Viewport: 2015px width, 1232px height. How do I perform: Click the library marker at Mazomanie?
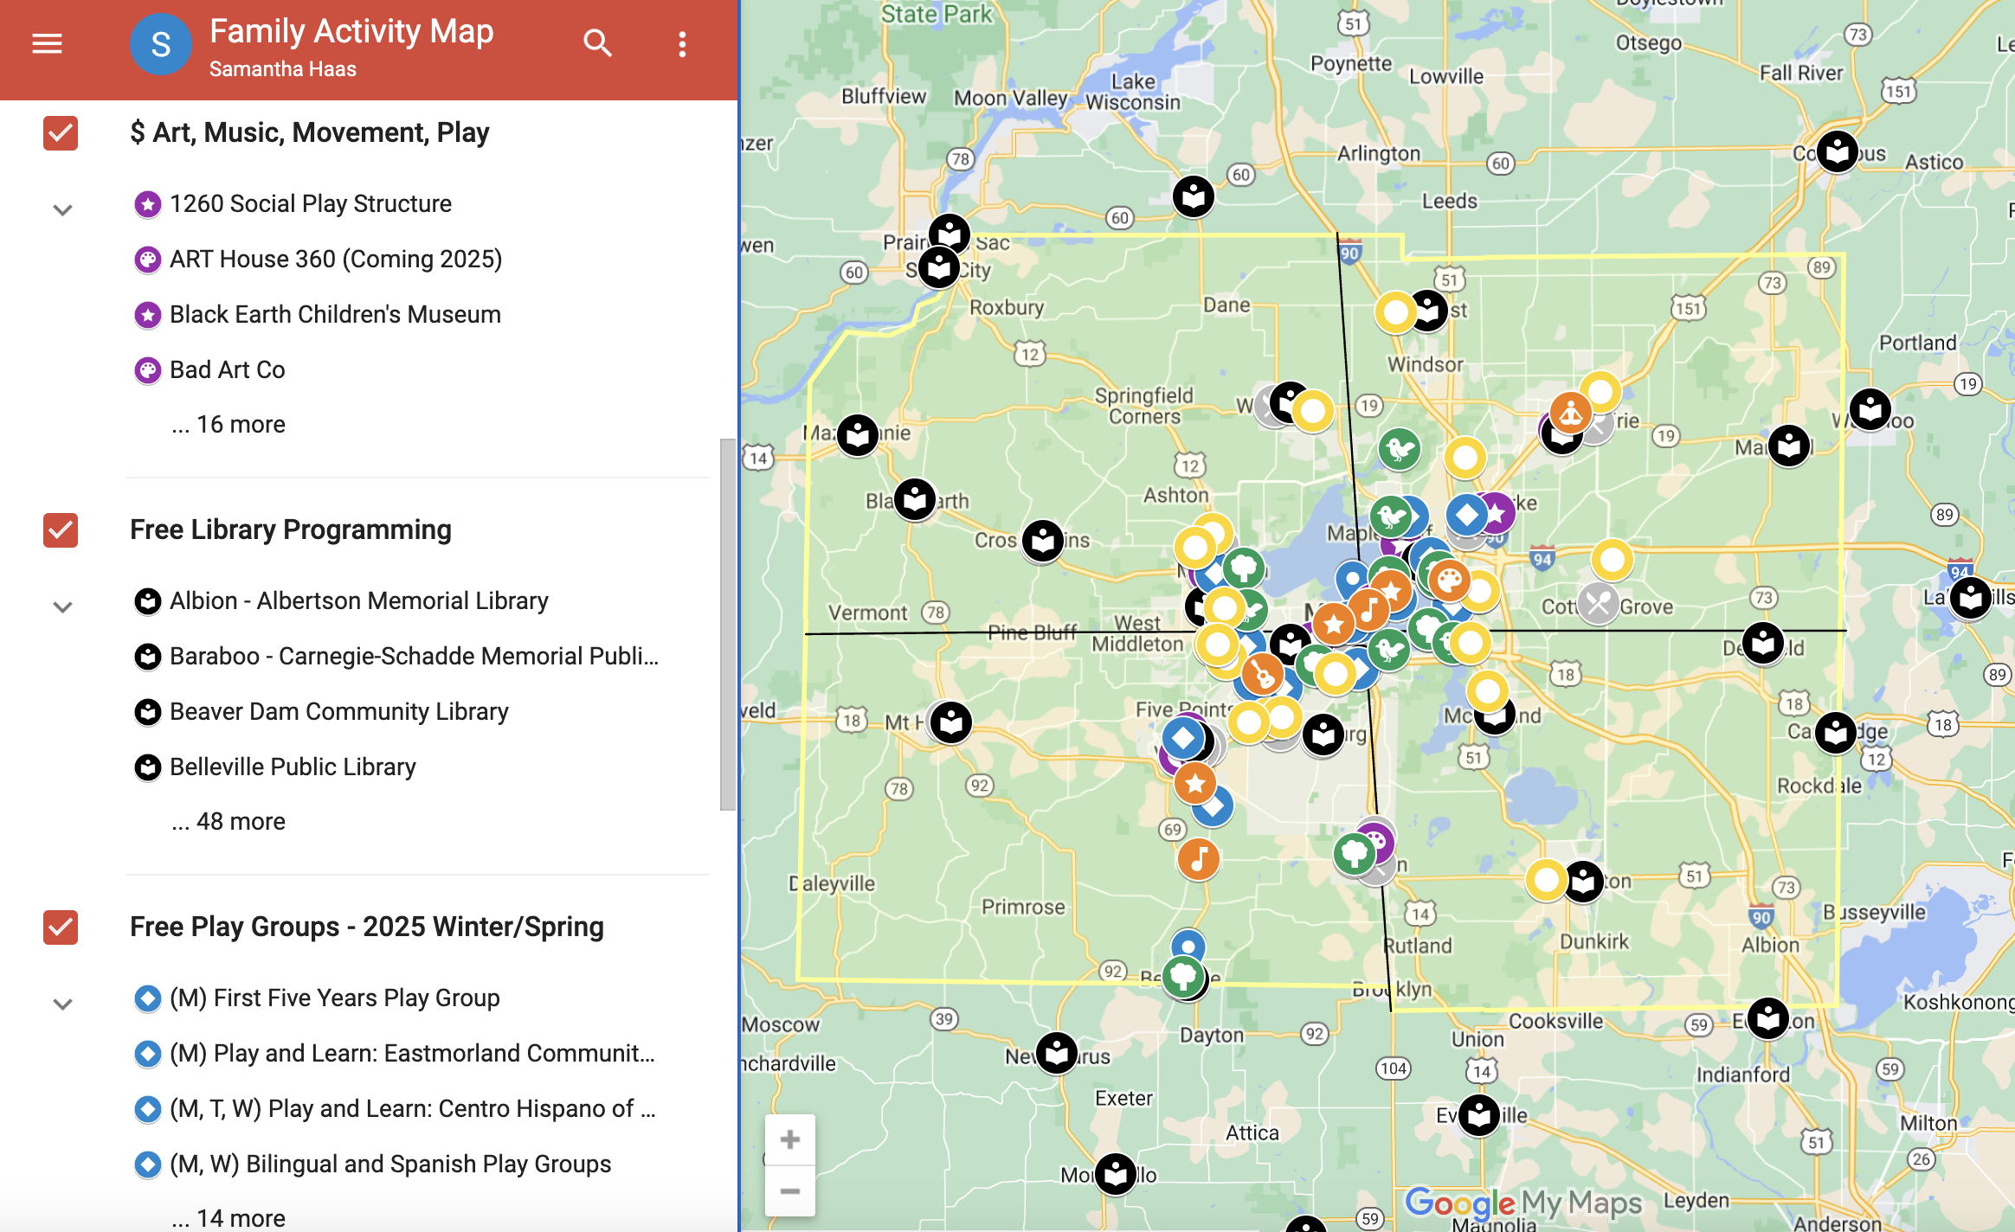point(858,435)
